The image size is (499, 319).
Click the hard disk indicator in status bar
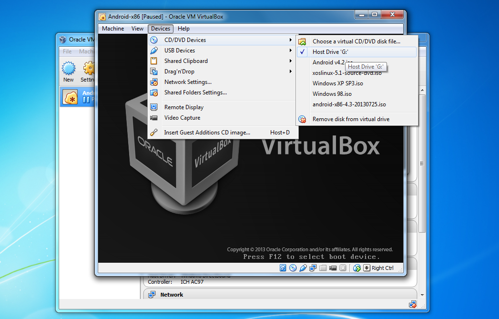point(283,268)
